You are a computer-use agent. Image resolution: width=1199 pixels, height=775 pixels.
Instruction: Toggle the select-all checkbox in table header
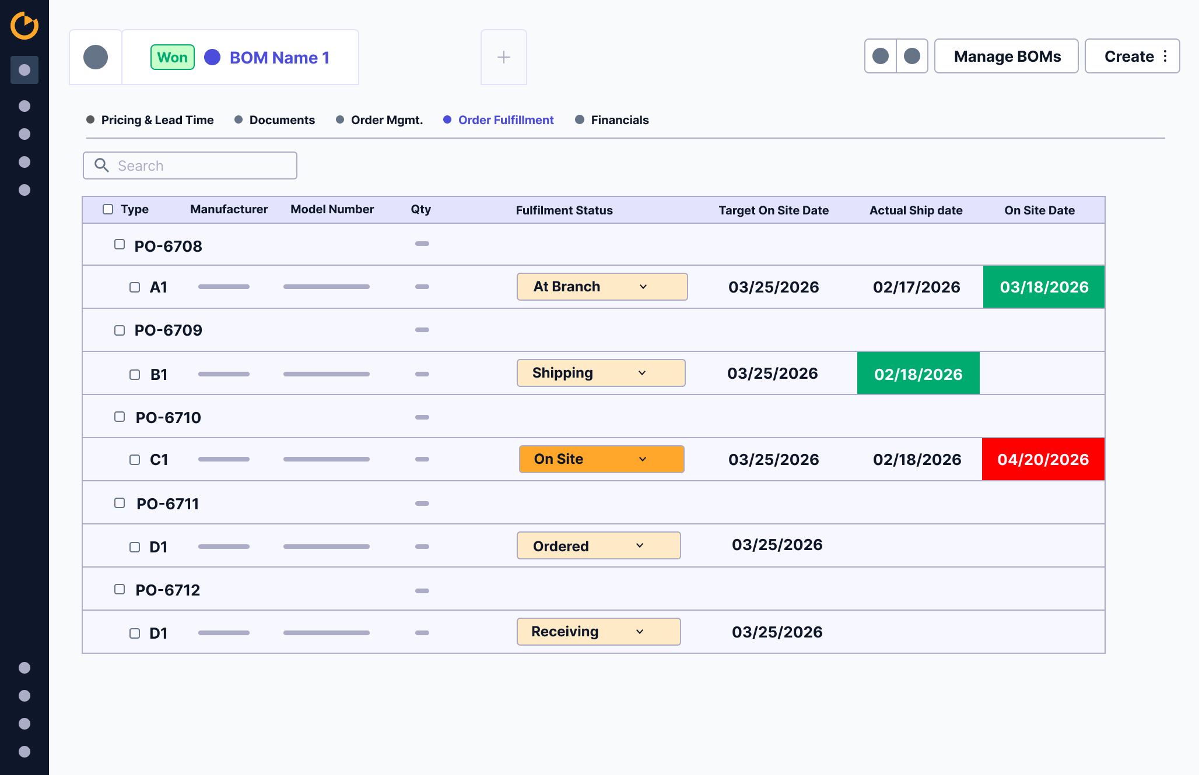coord(108,209)
